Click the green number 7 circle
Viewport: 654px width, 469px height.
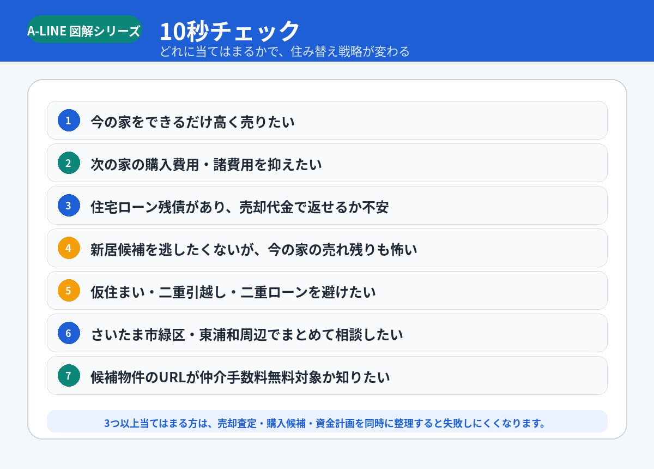69,376
